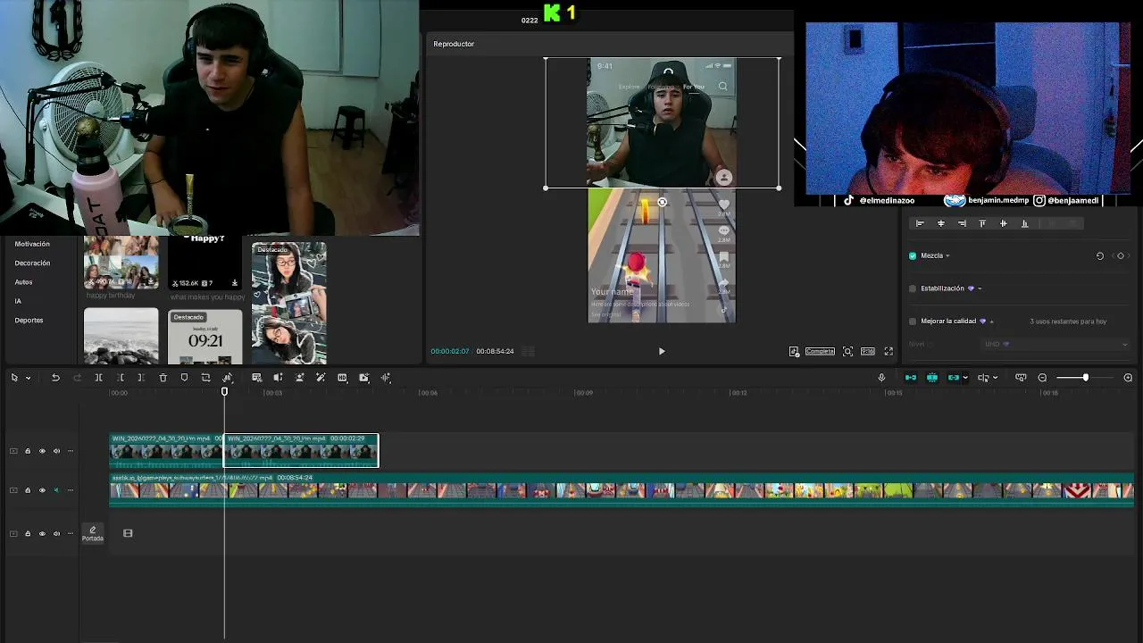Trim the clip's left side at playhead
Screen dimensions: 1143x643
pos(120,378)
